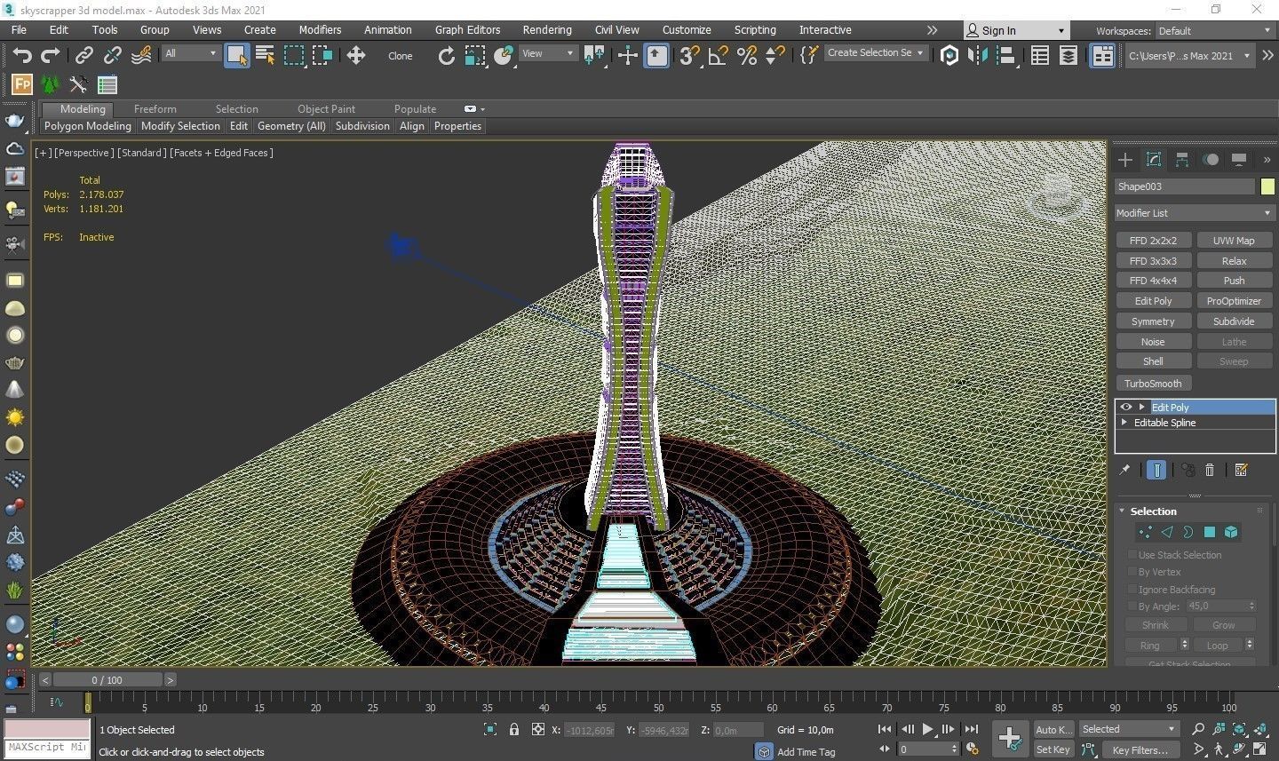Open the Modifier List dropdown
The image size is (1279, 761).
[1195, 213]
